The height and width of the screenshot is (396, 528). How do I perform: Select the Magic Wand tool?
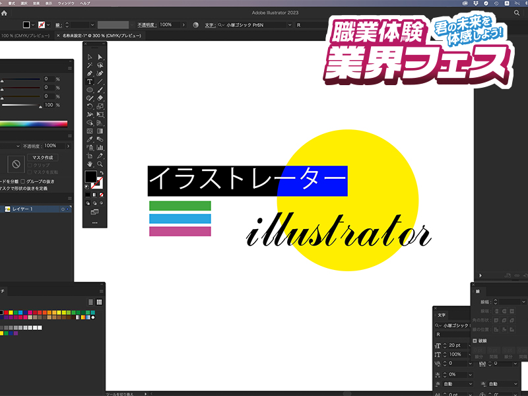90,65
